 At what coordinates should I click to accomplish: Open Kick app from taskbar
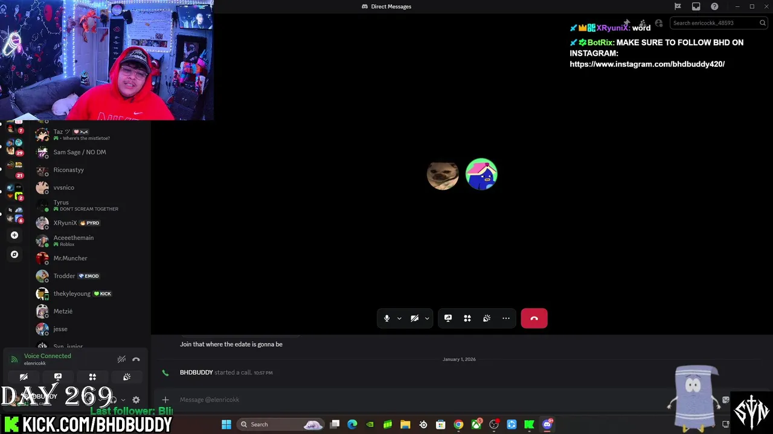pyautogui.click(x=529, y=424)
